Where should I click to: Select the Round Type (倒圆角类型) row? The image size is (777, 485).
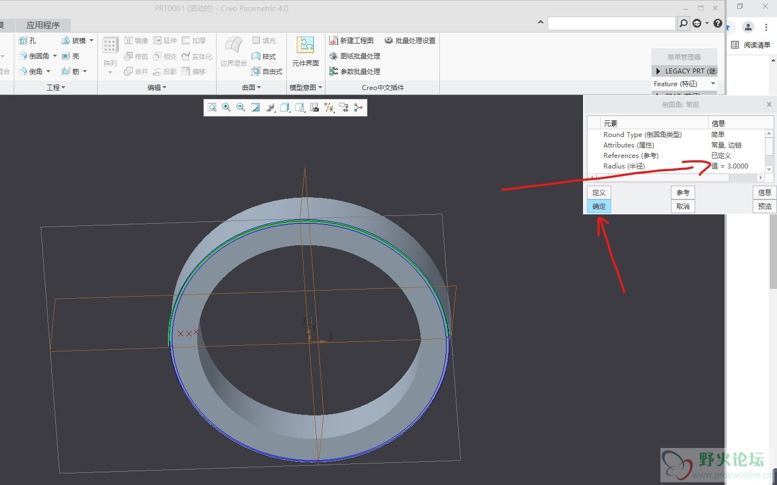coord(676,134)
